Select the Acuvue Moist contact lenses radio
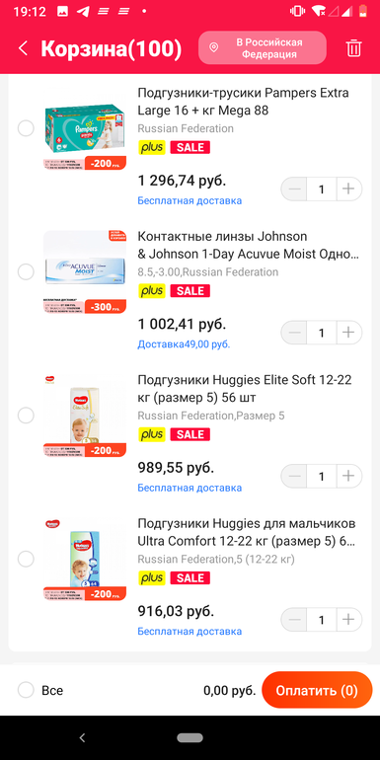Screen dimensions: 380x760 pos(26,271)
